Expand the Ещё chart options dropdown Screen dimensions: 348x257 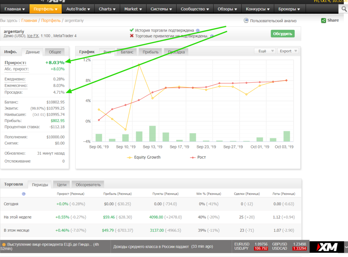tap(266, 51)
